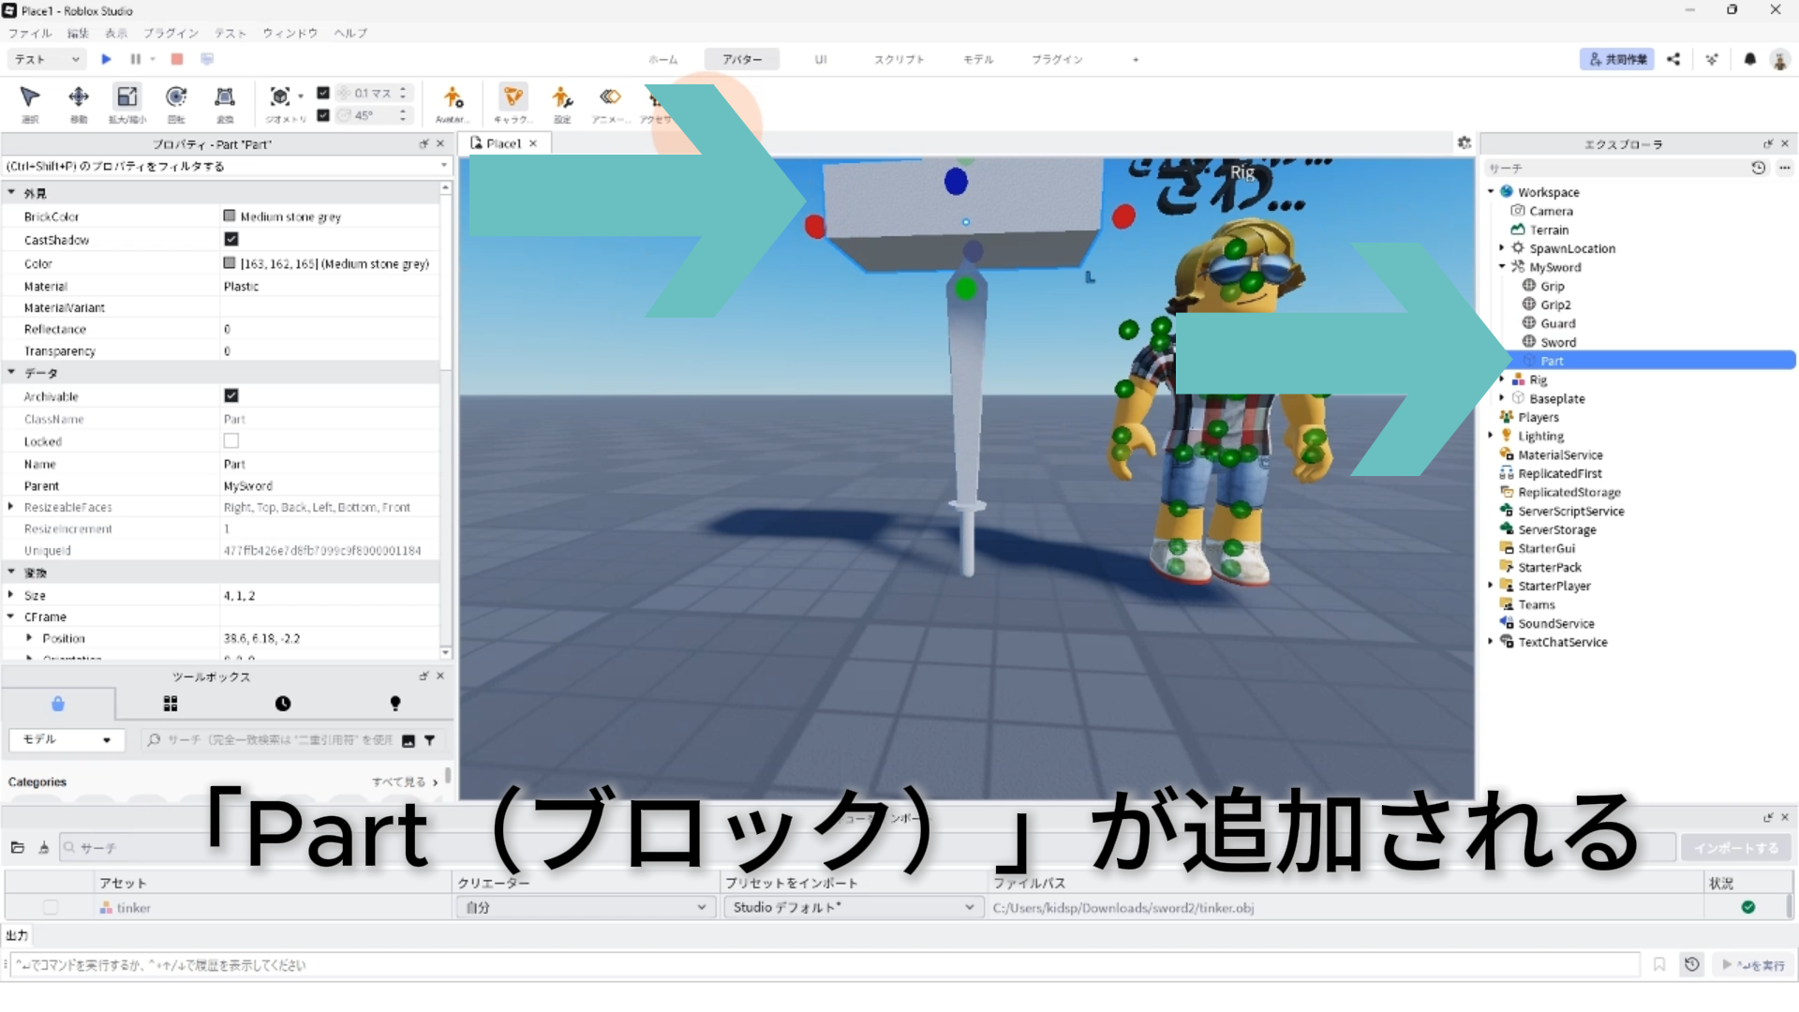This screenshot has width=1799, height=1012.
Task: Expand the Size property row
Action: (x=11, y=595)
